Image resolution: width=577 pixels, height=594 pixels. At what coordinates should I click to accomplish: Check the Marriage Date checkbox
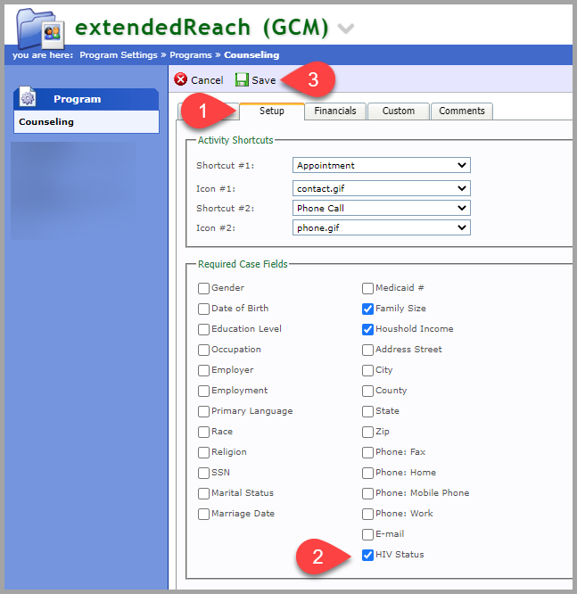pyautogui.click(x=203, y=514)
